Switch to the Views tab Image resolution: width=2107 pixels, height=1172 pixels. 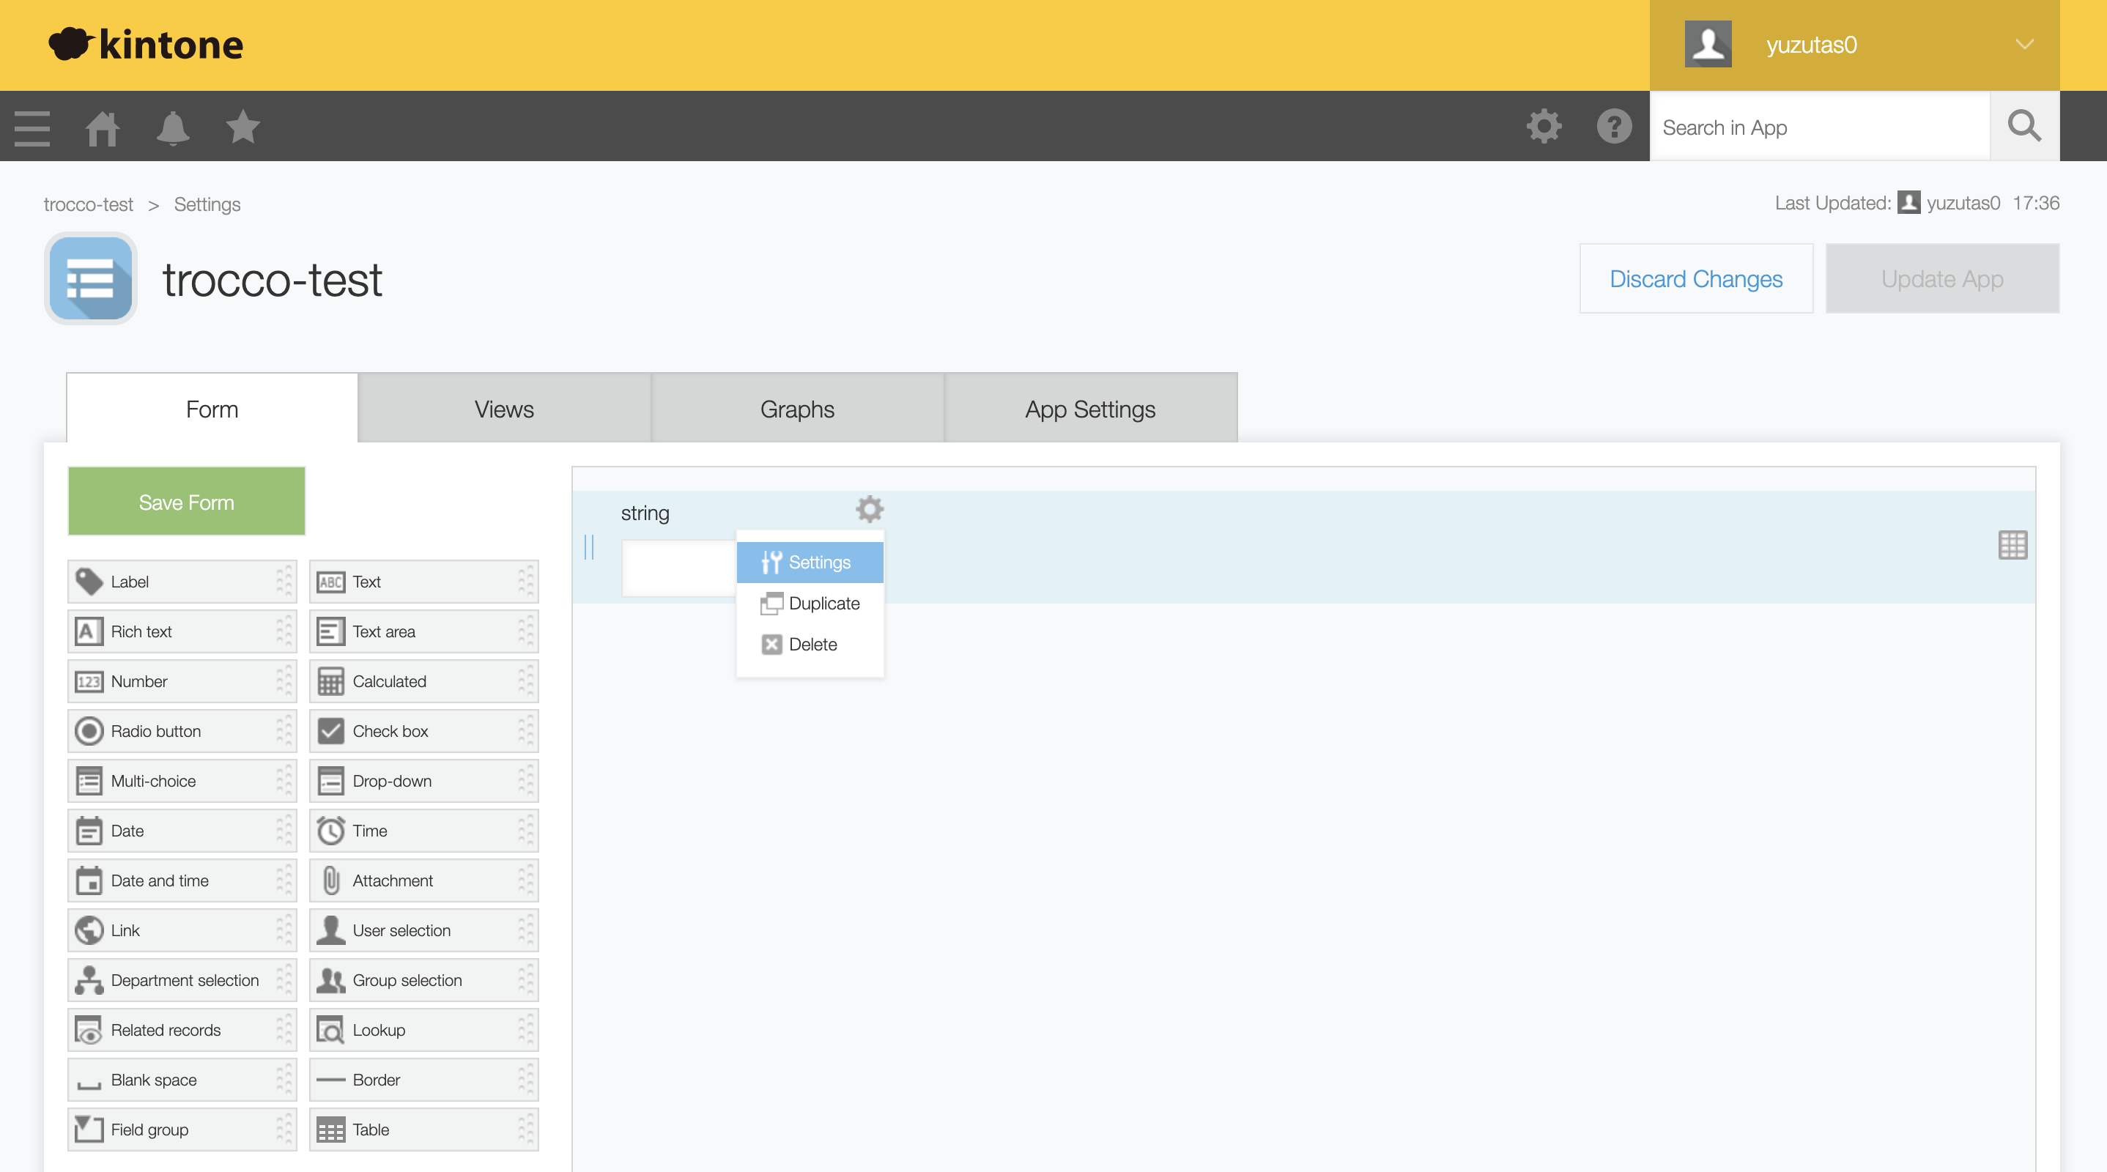504,409
